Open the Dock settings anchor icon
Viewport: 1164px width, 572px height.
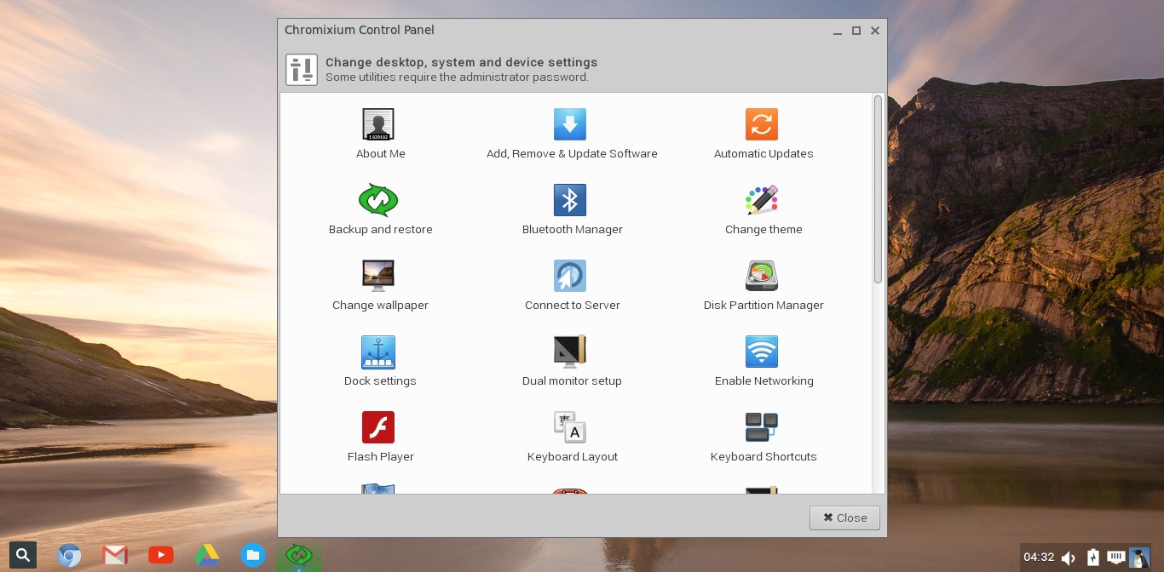tap(378, 352)
